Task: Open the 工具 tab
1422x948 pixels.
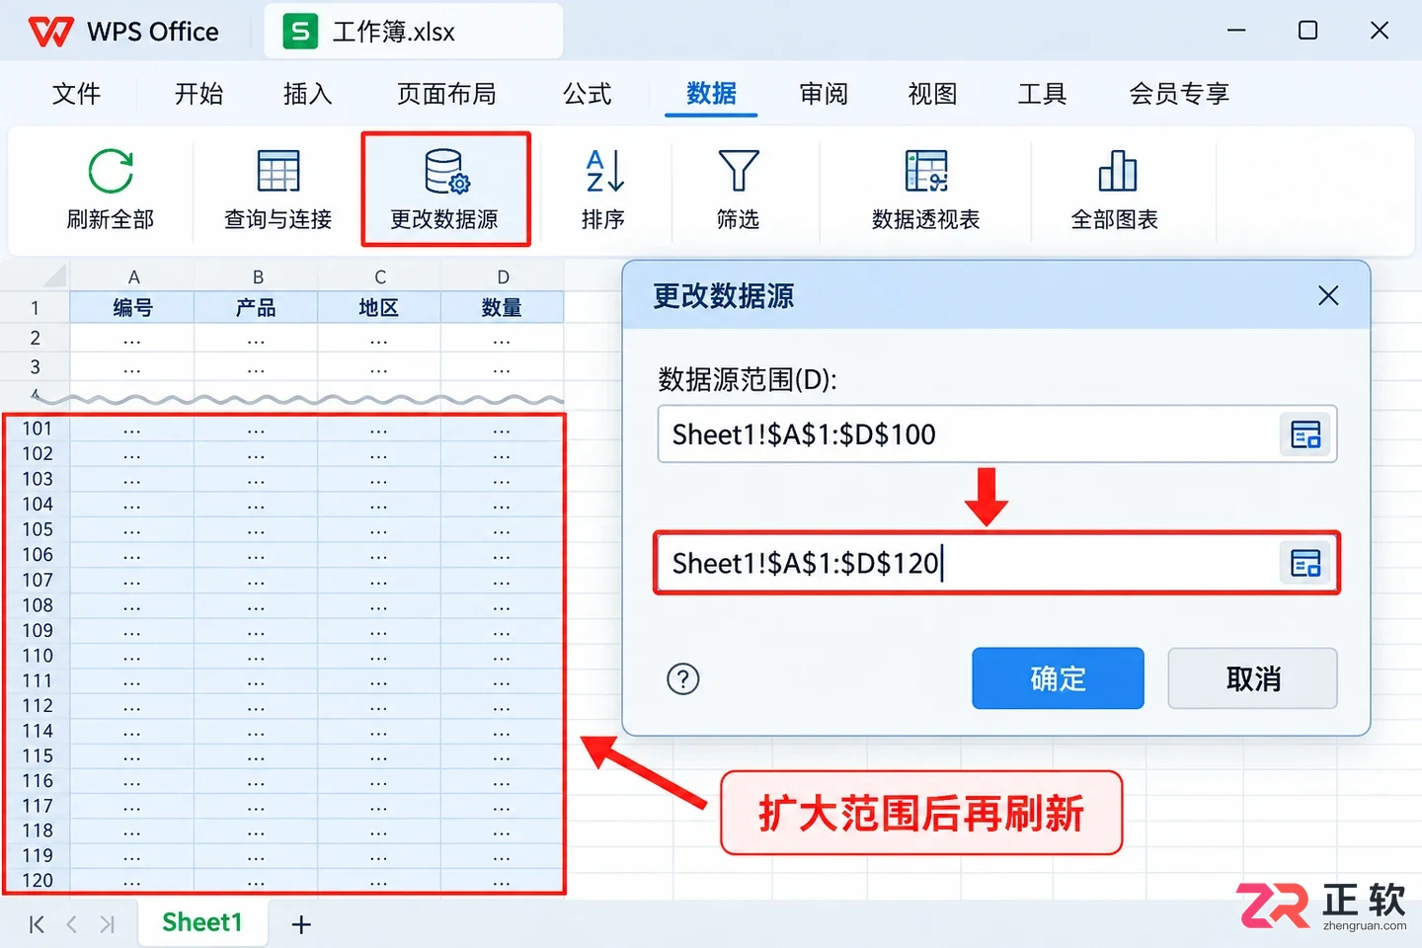Action: click(x=1042, y=94)
